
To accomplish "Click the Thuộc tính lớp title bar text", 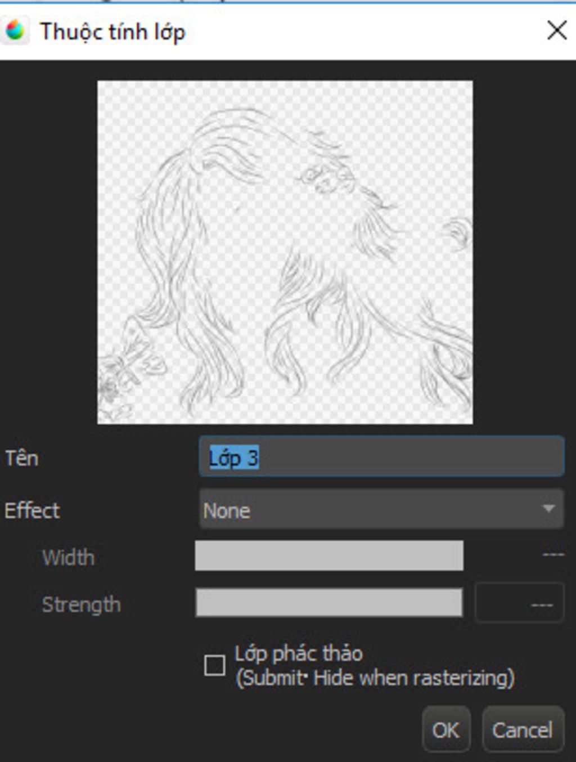I will (112, 32).
